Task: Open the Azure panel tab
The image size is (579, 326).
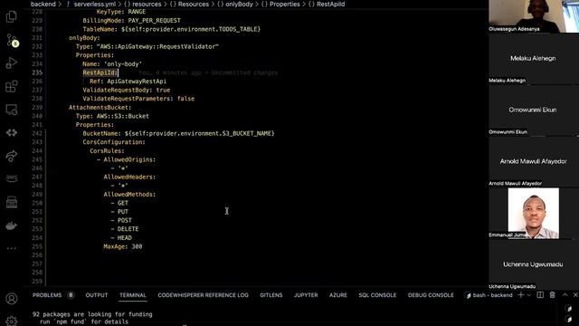Action: (x=338, y=295)
